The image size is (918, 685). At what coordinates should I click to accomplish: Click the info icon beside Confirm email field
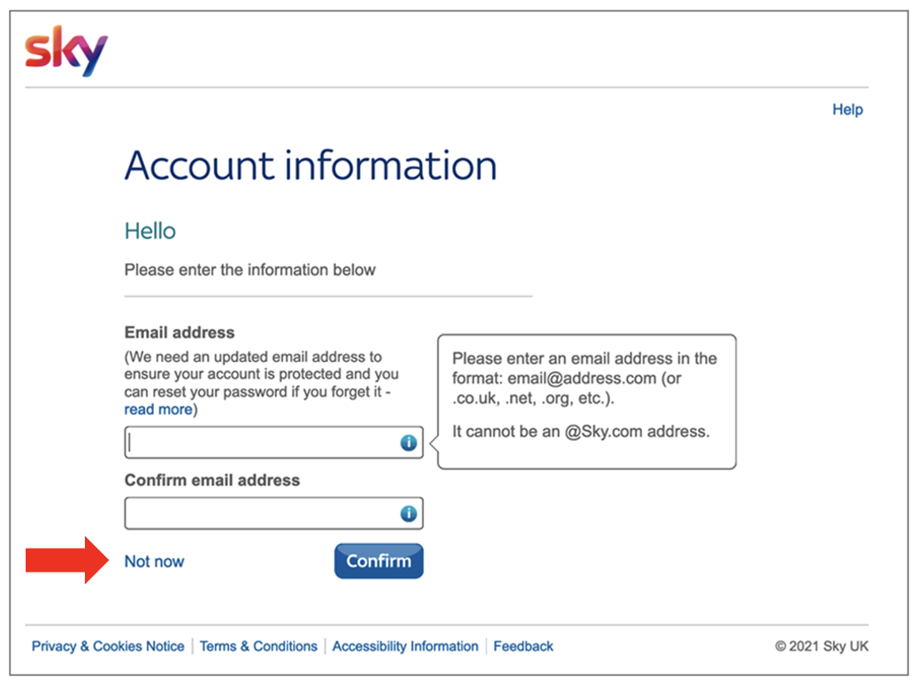pos(408,513)
